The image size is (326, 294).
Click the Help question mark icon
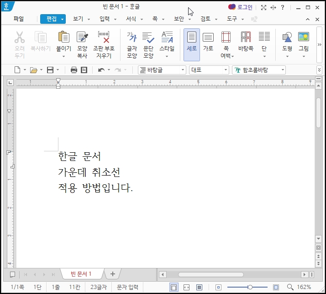(283, 7)
